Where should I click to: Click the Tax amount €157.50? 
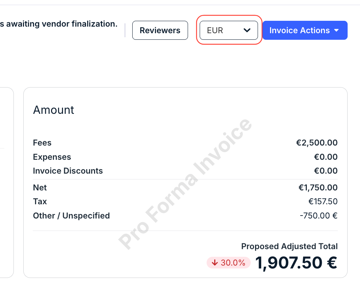point(323,202)
